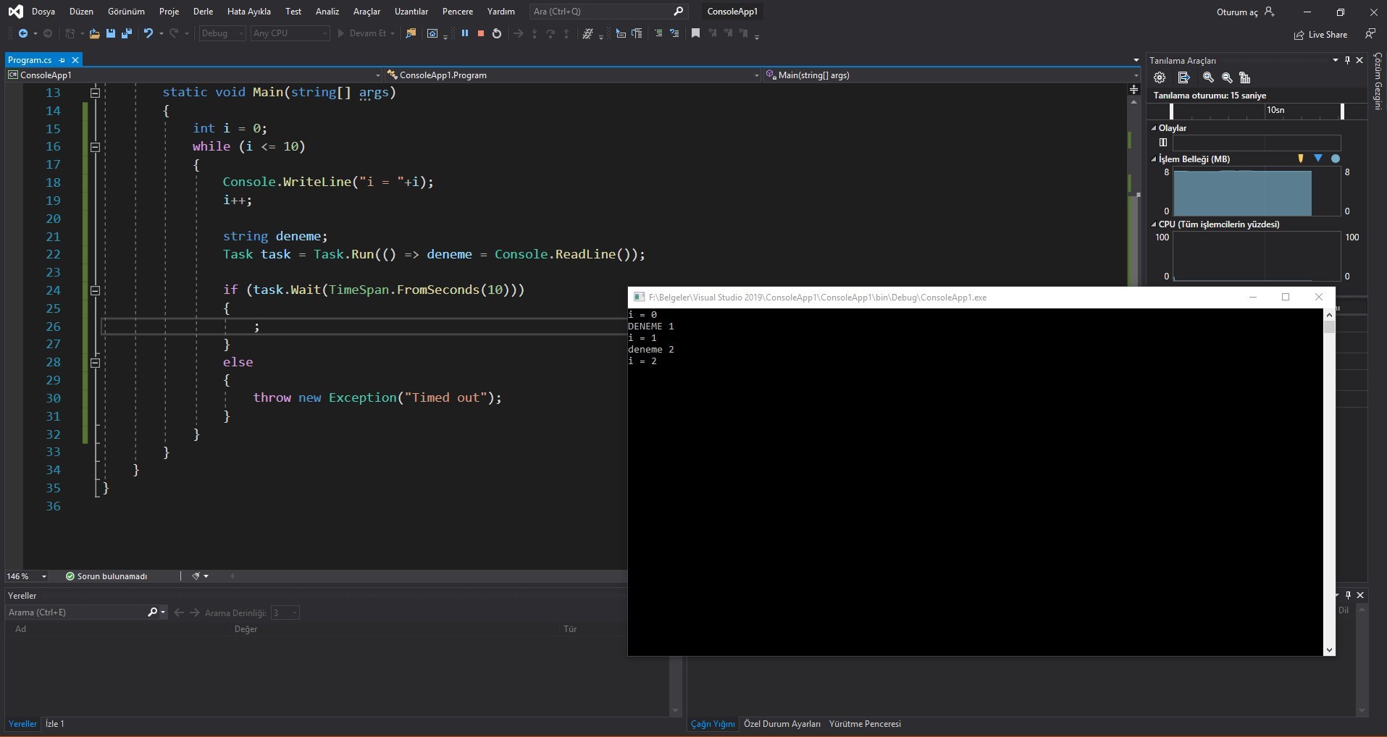Click the Reset View chart icon in Tanılama Araçları
This screenshot has width=1387, height=737.
point(1245,77)
